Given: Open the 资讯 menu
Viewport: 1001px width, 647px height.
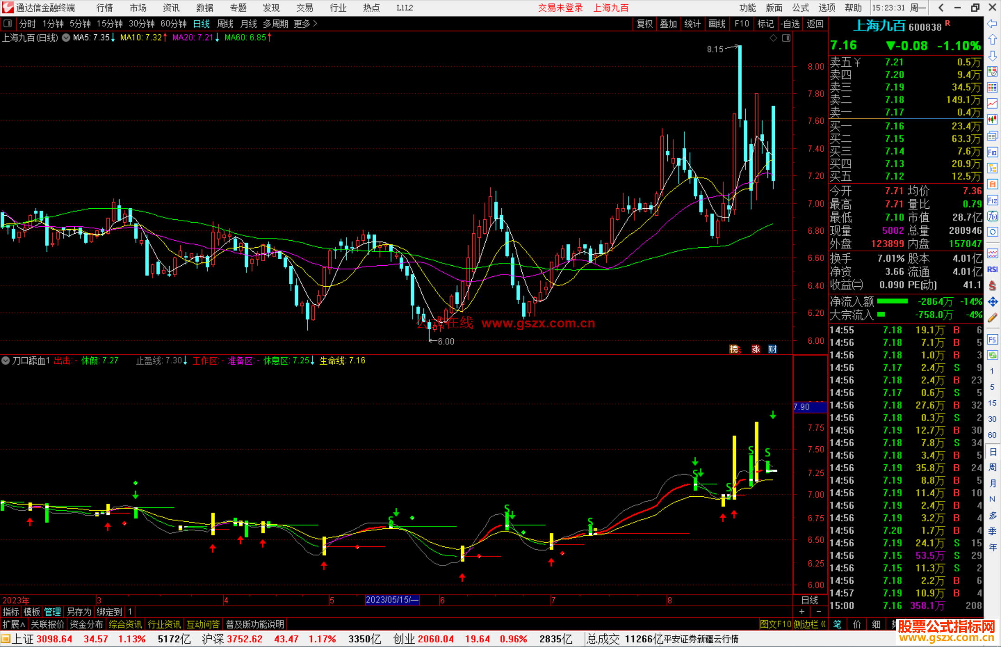Looking at the screenshot, I should [171, 8].
